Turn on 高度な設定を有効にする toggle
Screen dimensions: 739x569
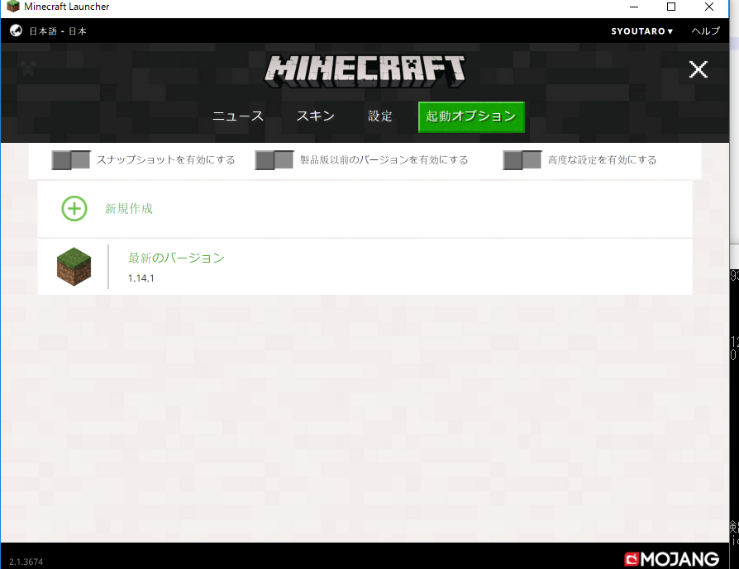(x=522, y=160)
